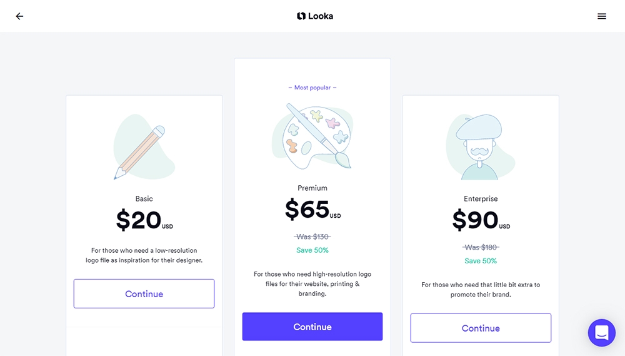Click the Most popular label

click(x=312, y=88)
